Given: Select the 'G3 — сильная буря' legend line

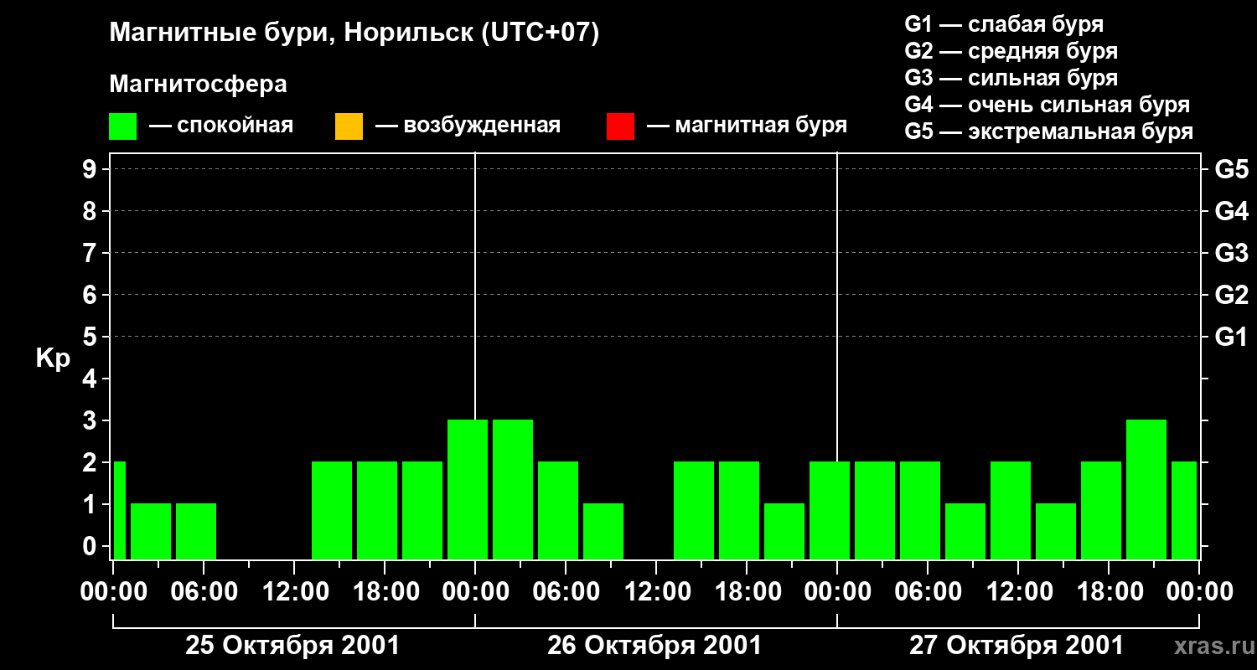Looking at the screenshot, I should [x=1011, y=78].
